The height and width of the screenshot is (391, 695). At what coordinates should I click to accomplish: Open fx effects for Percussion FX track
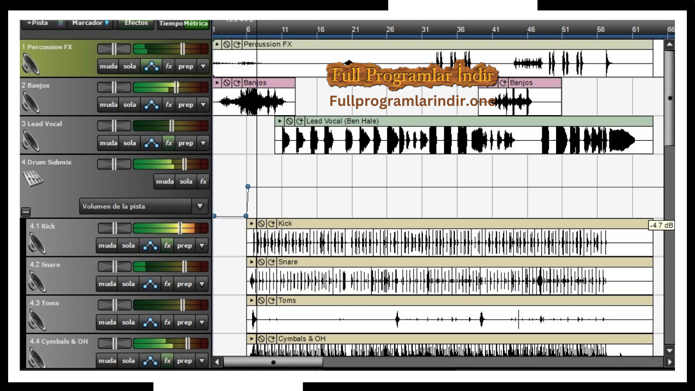click(x=169, y=66)
